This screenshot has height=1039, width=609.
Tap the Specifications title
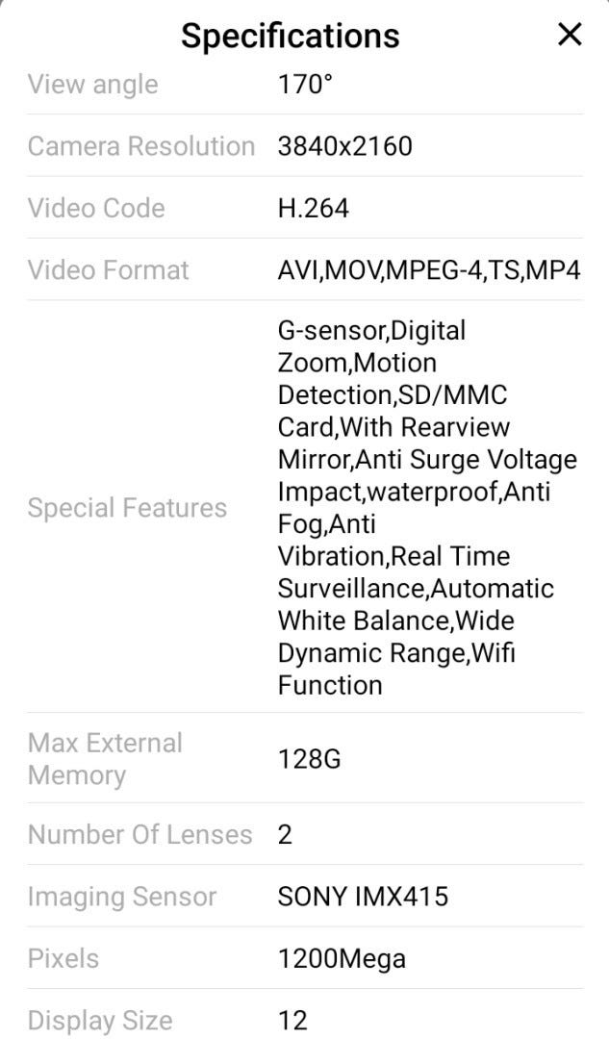click(x=291, y=36)
